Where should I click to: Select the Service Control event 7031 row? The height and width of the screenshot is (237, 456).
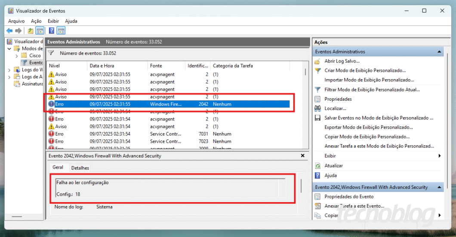pos(169,134)
